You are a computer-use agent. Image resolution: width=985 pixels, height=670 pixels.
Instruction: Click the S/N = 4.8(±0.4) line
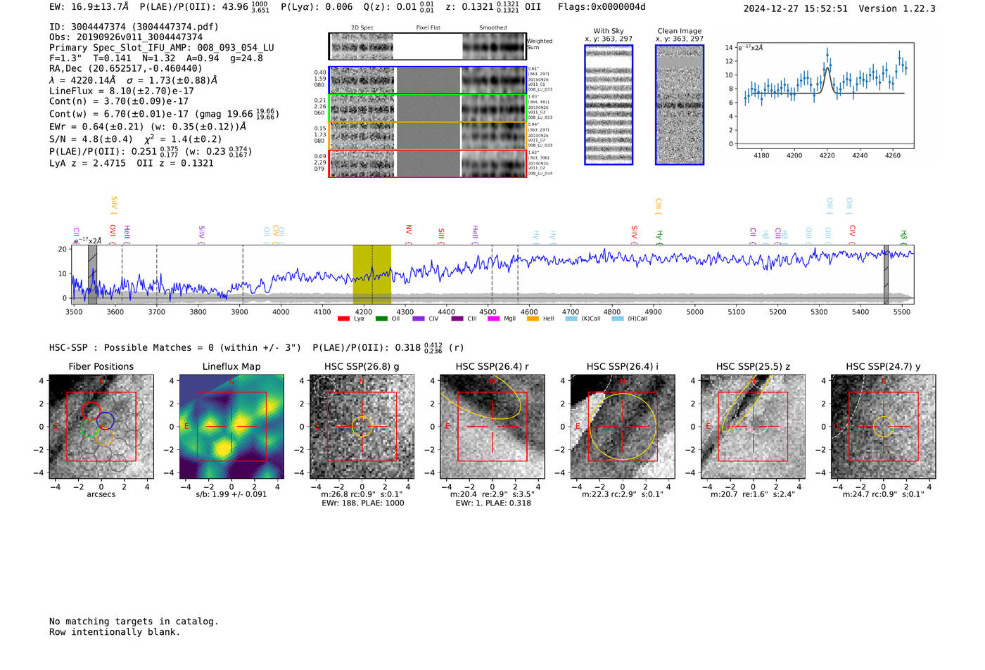91,139
